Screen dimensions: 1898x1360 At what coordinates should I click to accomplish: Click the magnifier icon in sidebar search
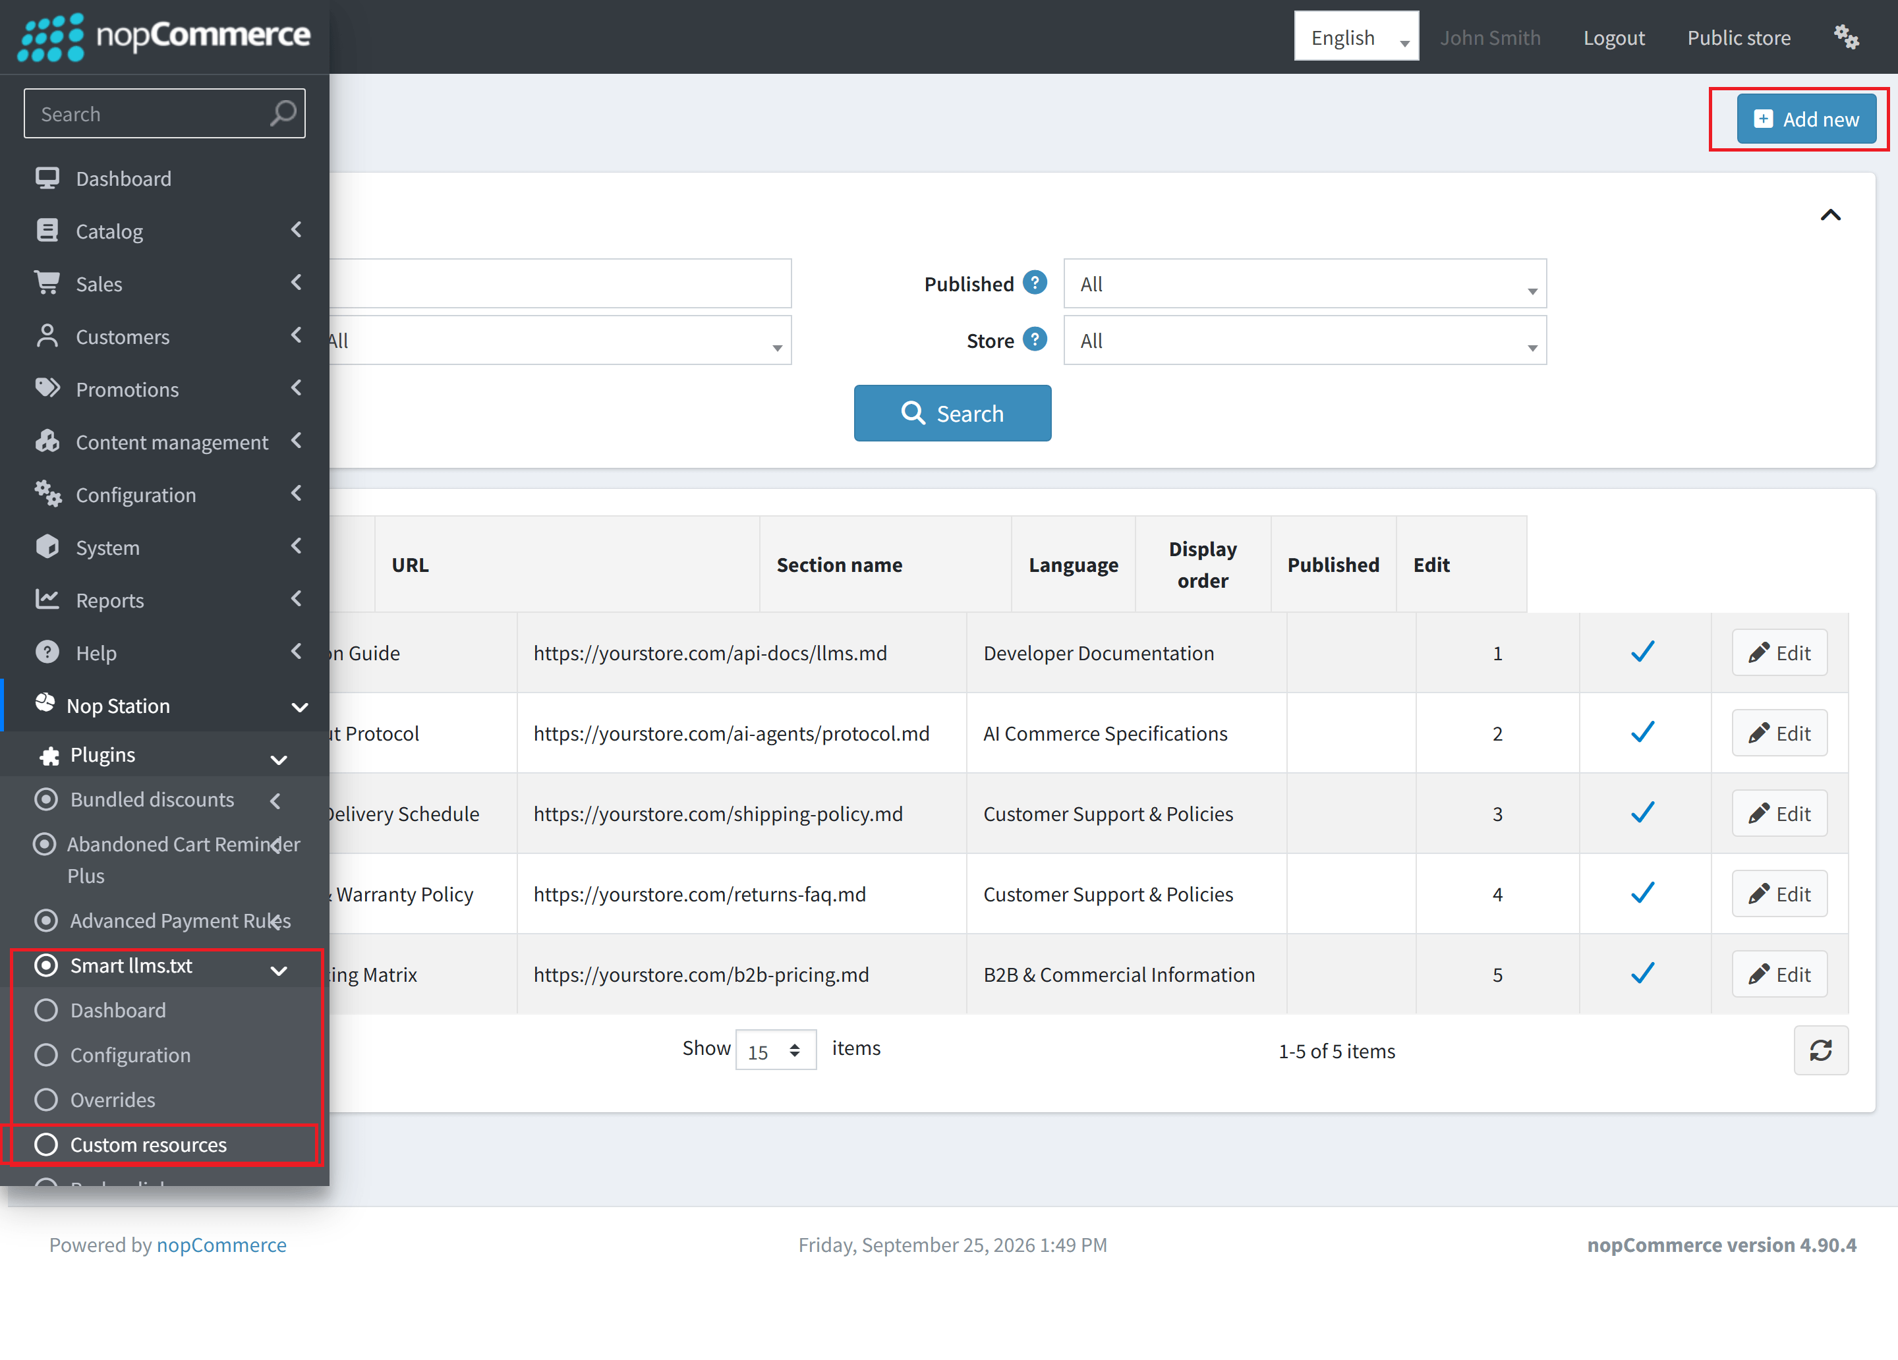(x=283, y=113)
